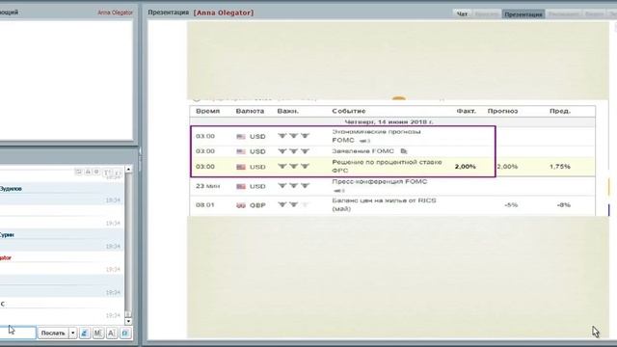Screen dimensions: 617x347
Task: Click the Валюта column header
Action: (250, 111)
